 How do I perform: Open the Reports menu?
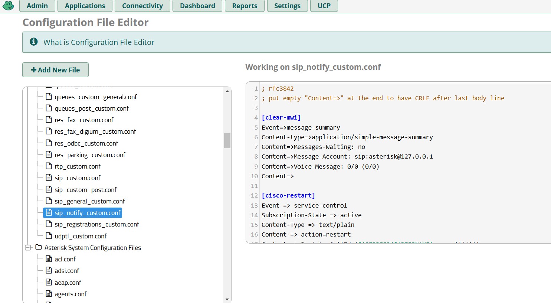pos(245,6)
